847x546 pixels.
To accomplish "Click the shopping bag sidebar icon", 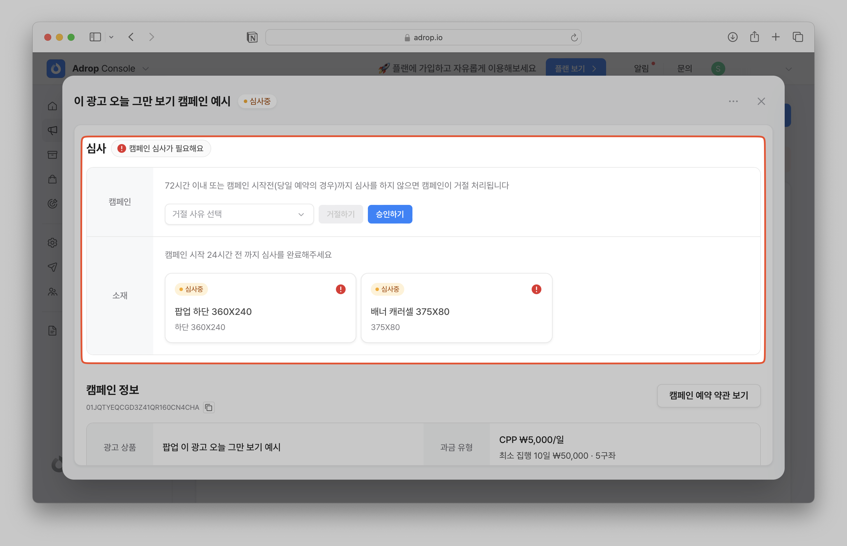I will 52,179.
